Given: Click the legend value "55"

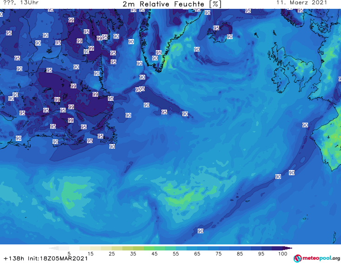Looking at the screenshot, I should click(x=175, y=254).
